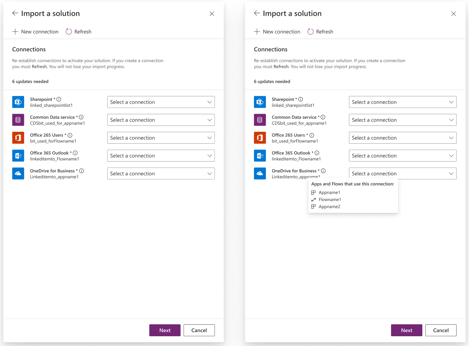Click Connections heading in right panel
The image size is (469, 346).
pos(271,49)
